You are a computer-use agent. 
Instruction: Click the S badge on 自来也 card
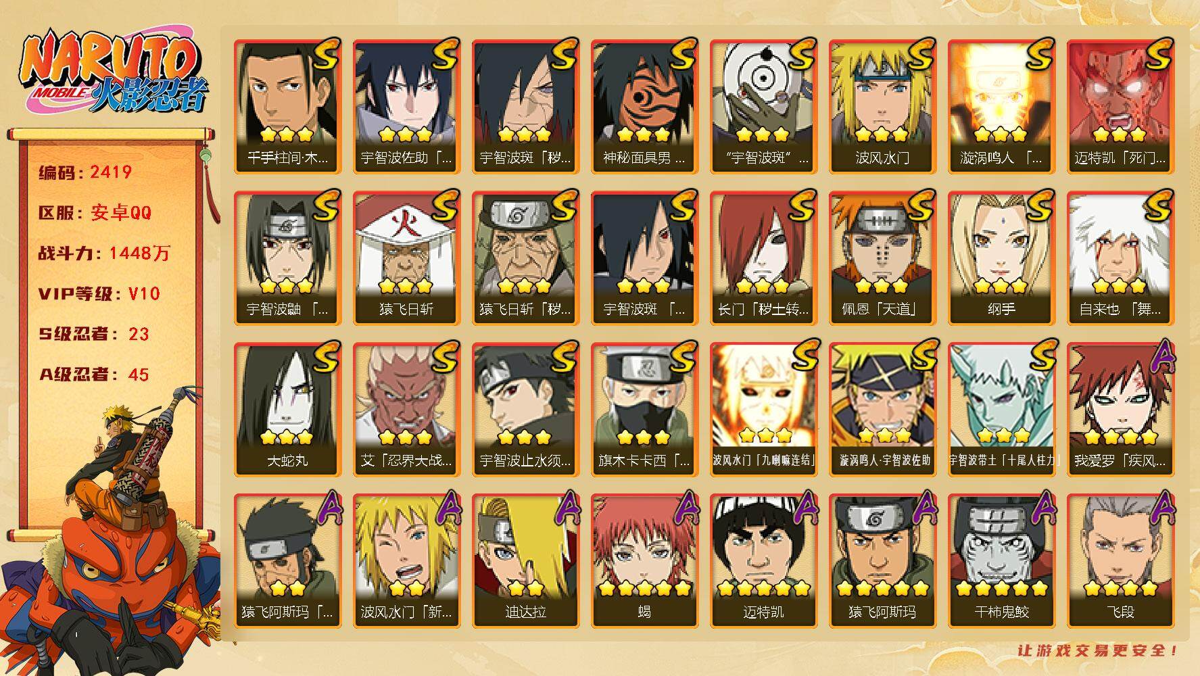pos(1159,206)
